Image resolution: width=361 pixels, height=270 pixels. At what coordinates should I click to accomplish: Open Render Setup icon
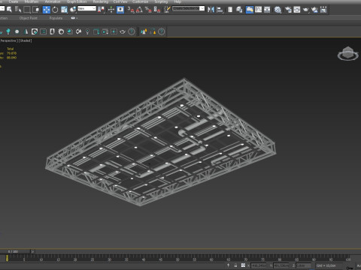coord(288,10)
